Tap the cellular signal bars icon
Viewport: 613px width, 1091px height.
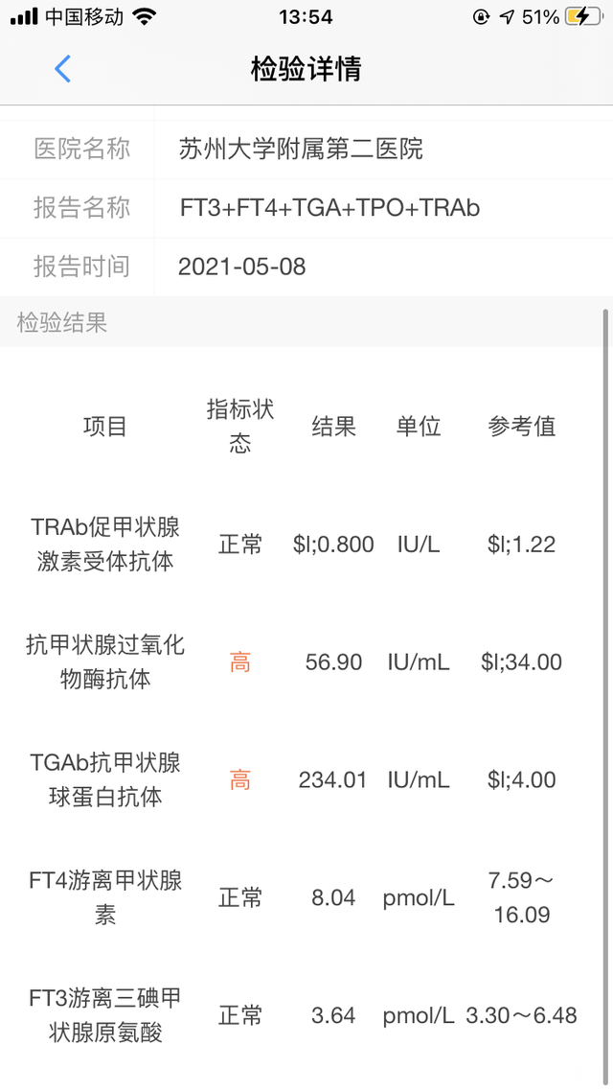[x=24, y=17]
